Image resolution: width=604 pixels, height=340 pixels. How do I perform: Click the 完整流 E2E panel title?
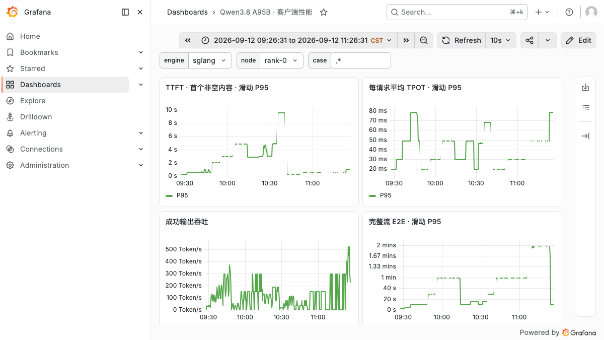[x=405, y=222]
